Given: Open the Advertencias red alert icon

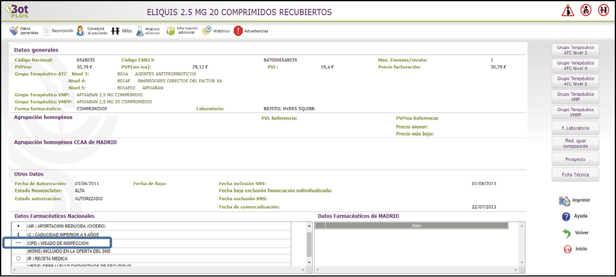Looking at the screenshot, I should coord(239,31).
